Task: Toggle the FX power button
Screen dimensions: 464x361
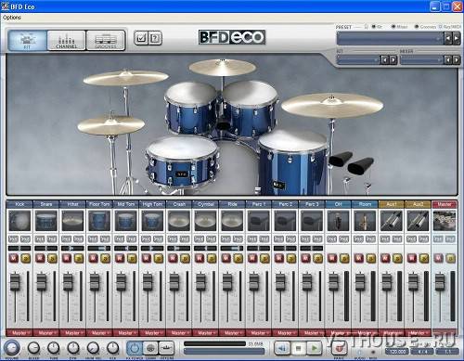Action: pyautogui.click(x=135, y=348)
